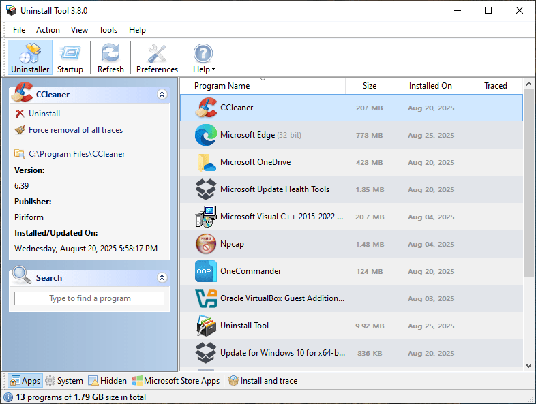Viewport: 536px width, 404px height.
Task: Click the Uninstall link for CCleaner
Action: [44, 114]
